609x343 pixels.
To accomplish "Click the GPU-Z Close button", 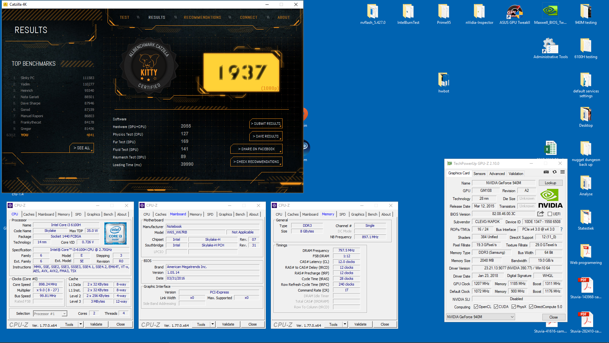I will [x=553, y=317].
